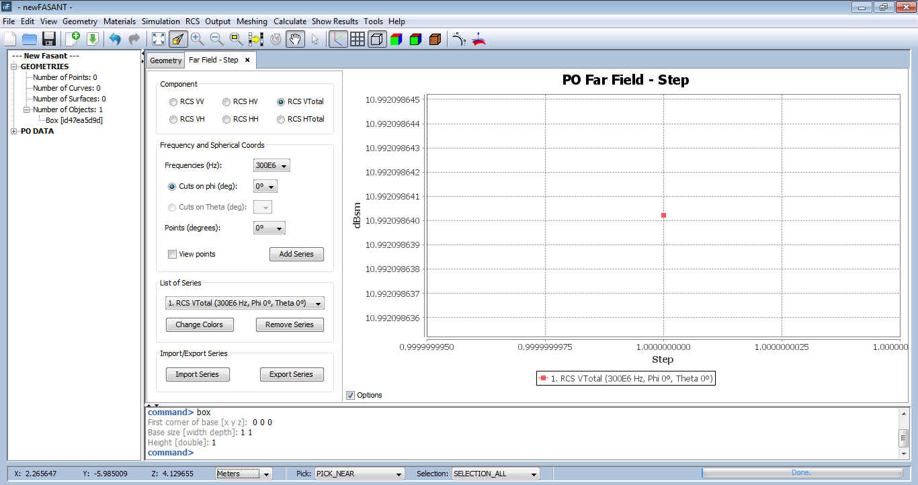This screenshot has height=485, width=918.
Task: Click the command console vertical scrollbar
Action: tap(904, 437)
